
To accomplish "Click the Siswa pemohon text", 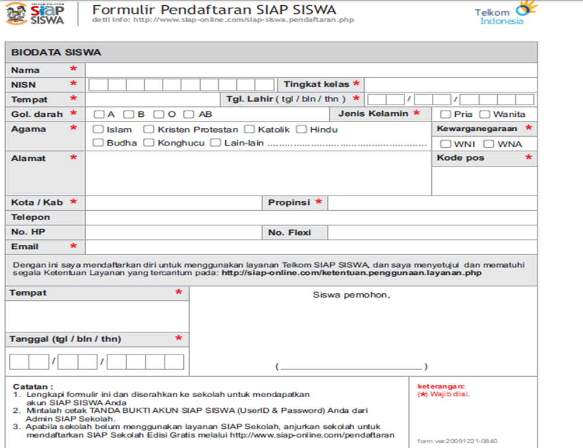I will coord(351,295).
